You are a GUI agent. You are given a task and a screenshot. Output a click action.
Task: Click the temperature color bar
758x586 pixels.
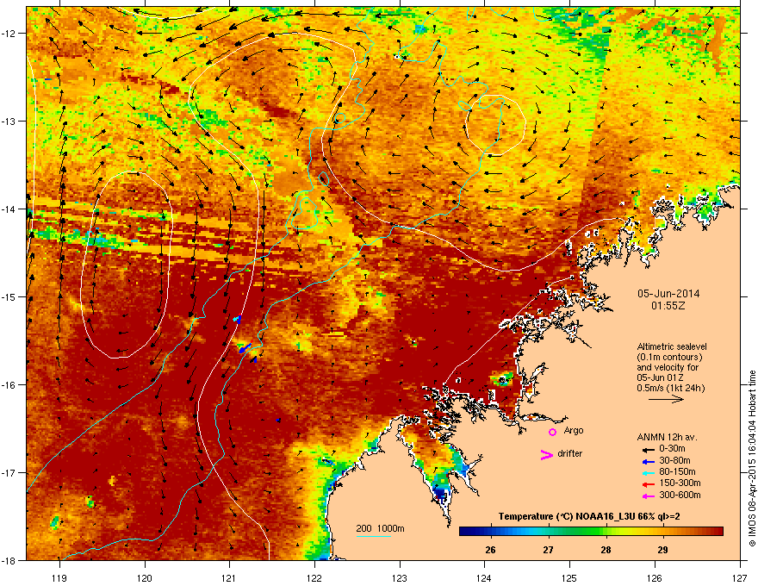[591, 531]
